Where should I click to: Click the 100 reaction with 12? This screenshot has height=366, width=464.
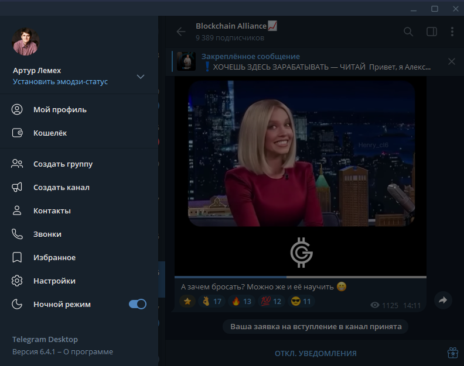[271, 301]
